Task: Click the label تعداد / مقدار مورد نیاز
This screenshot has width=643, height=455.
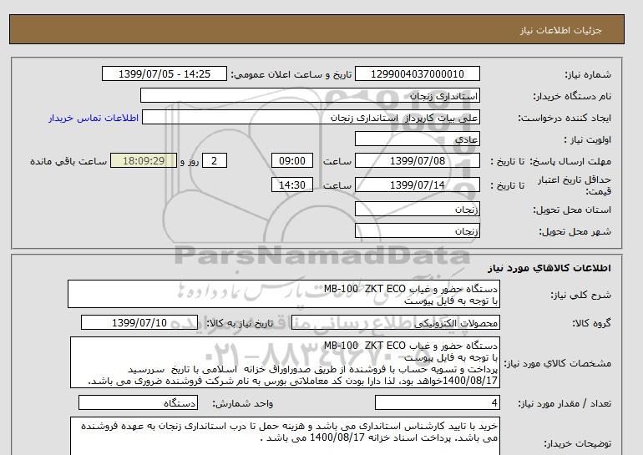Action: [565, 404]
